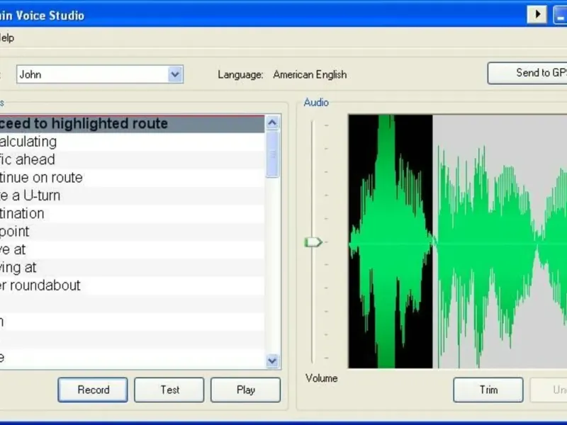Select the 'traffic ahead' phrase
The image size is (567, 425).
[132, 159]
